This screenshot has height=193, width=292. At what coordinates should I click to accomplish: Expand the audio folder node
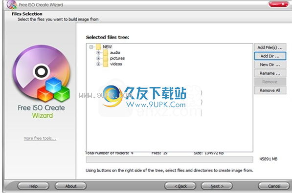pos(98,53)
